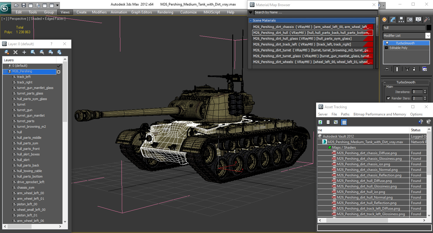Viewport: 433px width, 233px height.
Task: Click Iterations spinner arrows
Action: click(425, 92)
